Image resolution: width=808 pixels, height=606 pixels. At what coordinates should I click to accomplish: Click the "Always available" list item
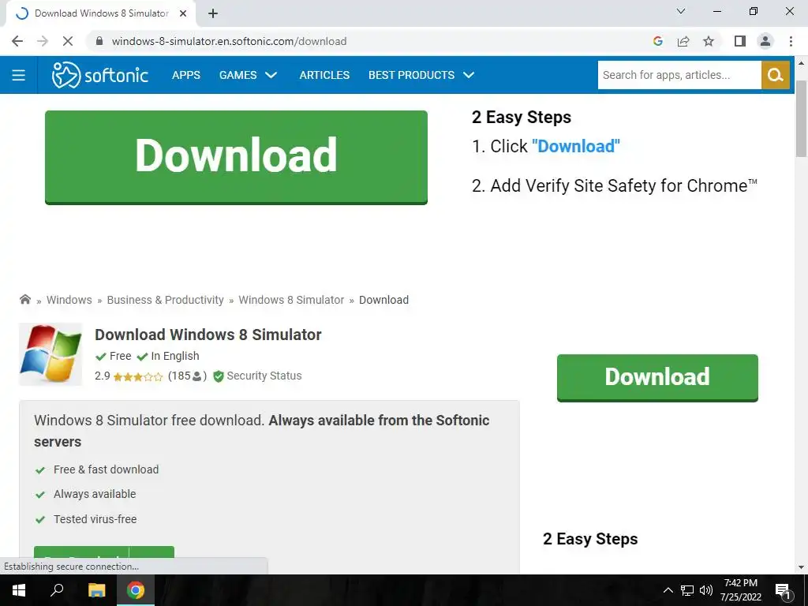pos(95,494)
